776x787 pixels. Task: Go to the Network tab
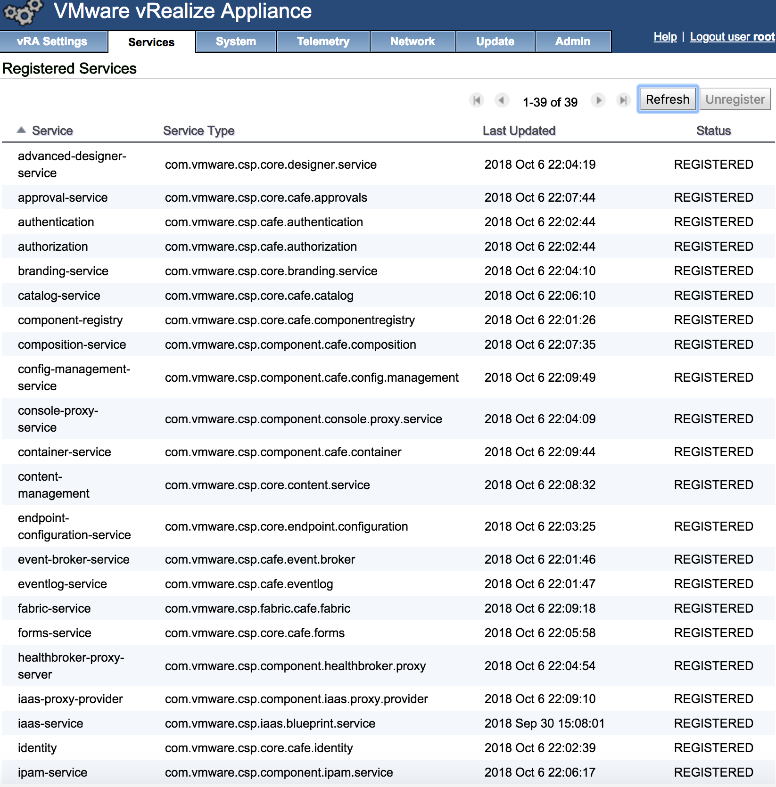[x=413, y=41]
